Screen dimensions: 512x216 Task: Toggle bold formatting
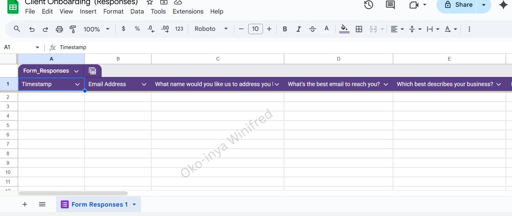point(285,29)
